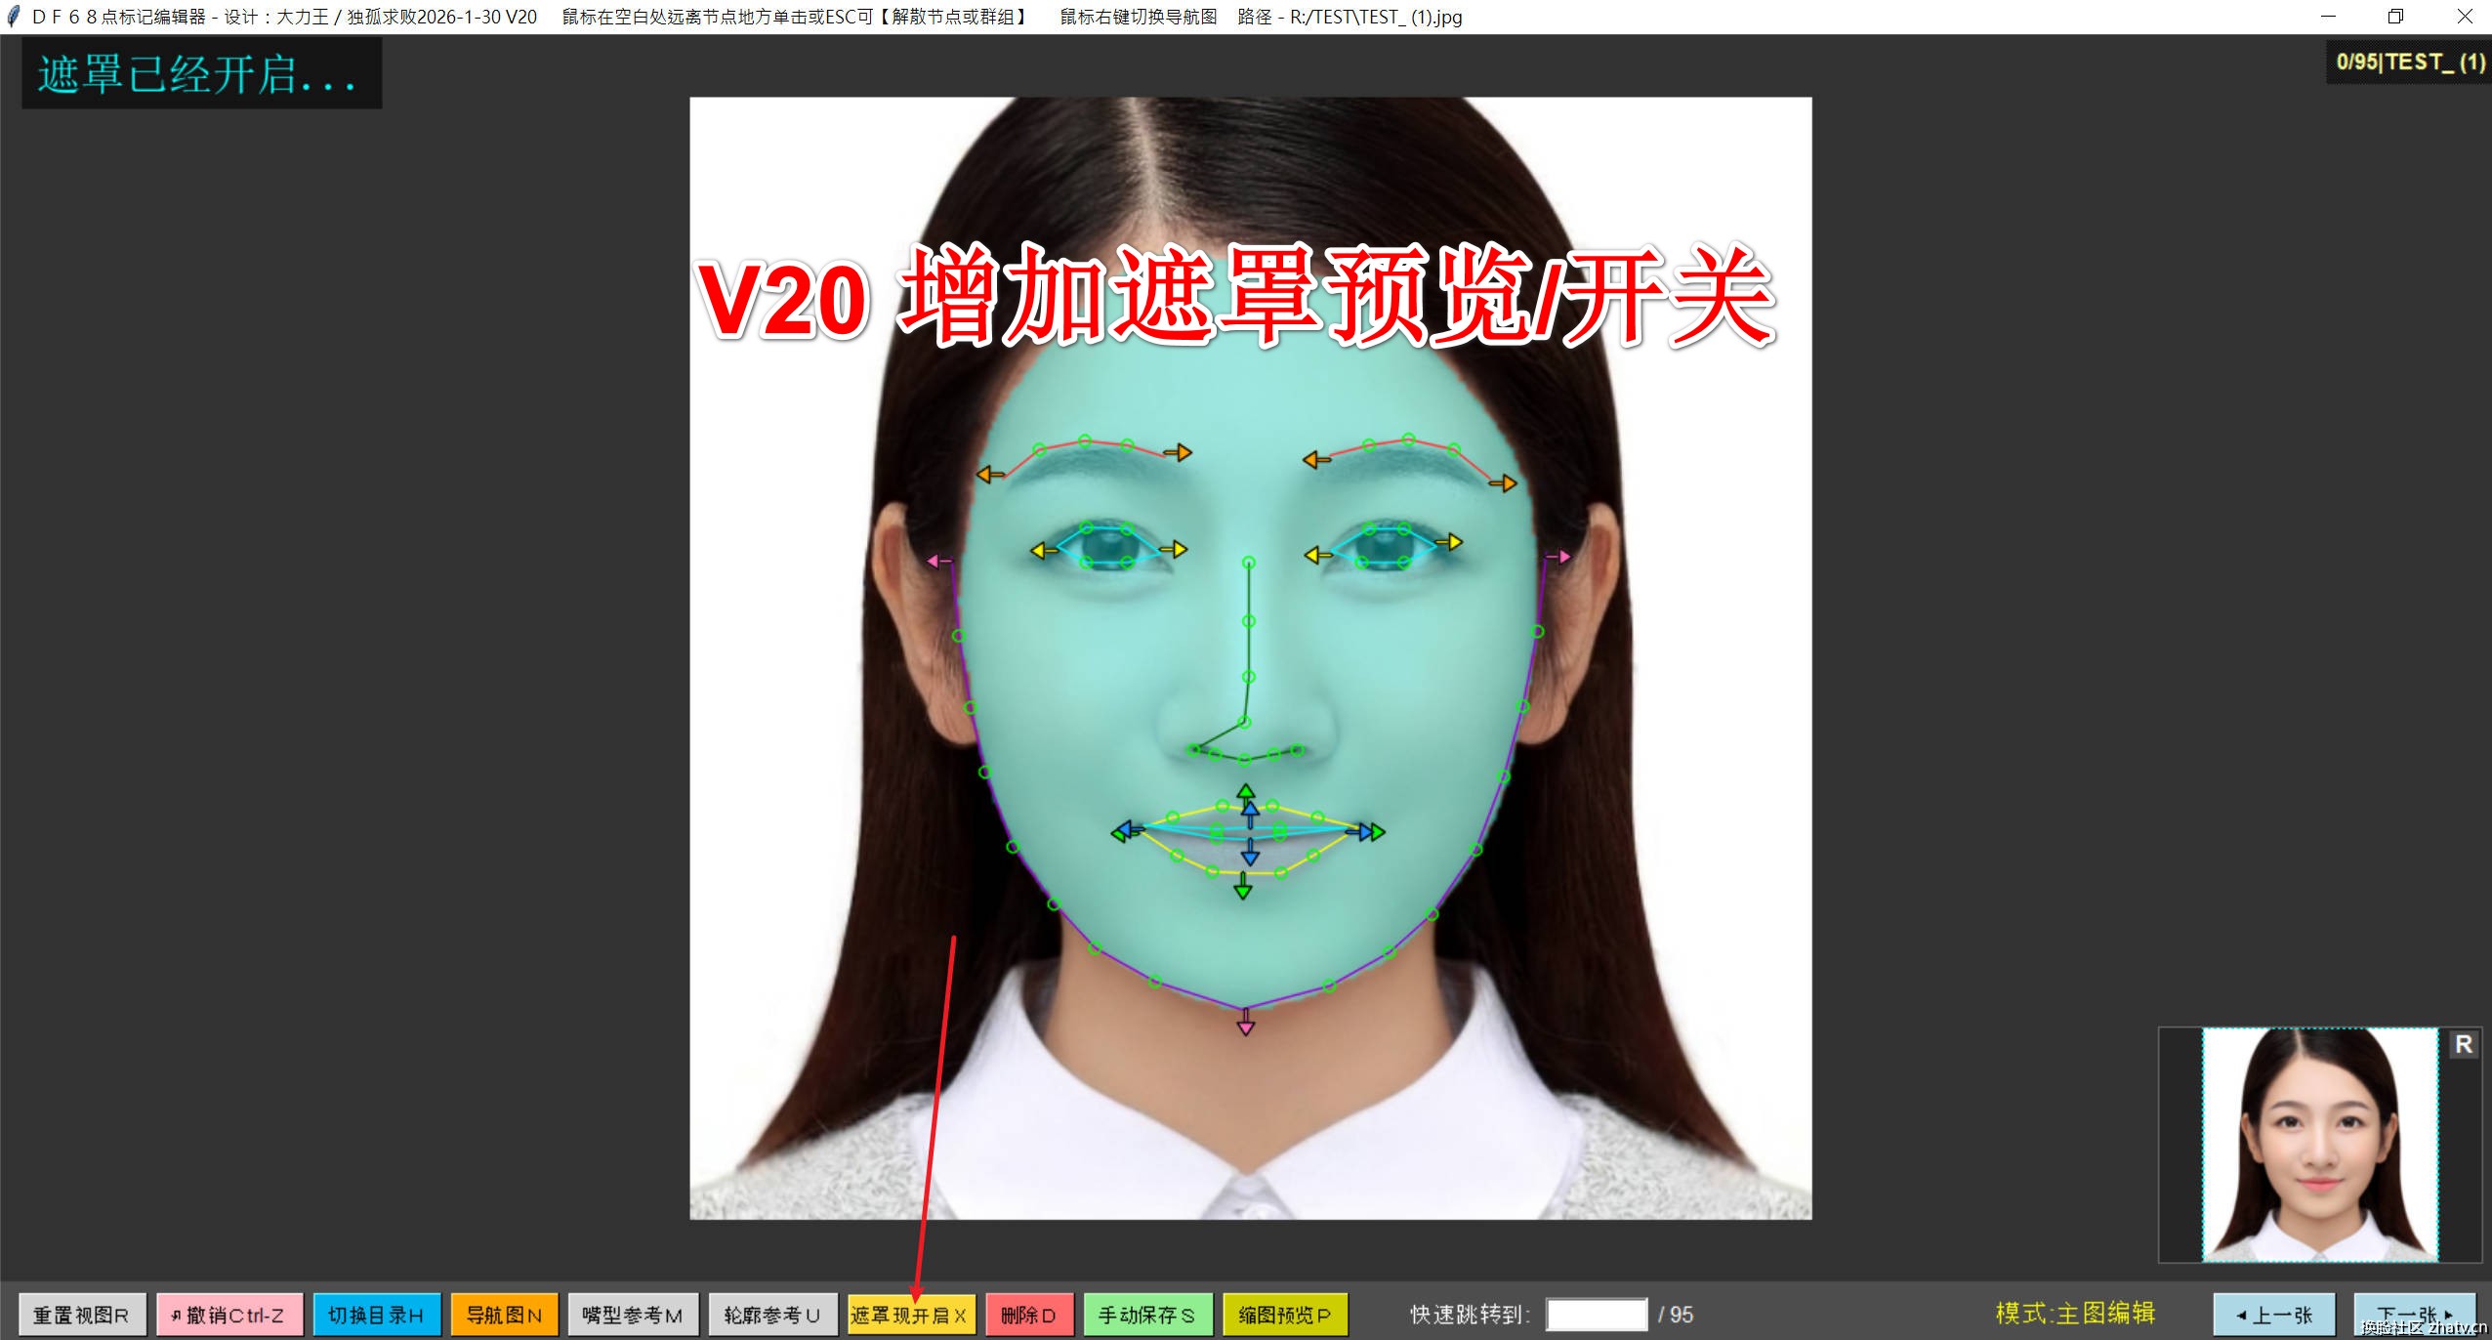Click the 重置视图R reset view button

81,1314
